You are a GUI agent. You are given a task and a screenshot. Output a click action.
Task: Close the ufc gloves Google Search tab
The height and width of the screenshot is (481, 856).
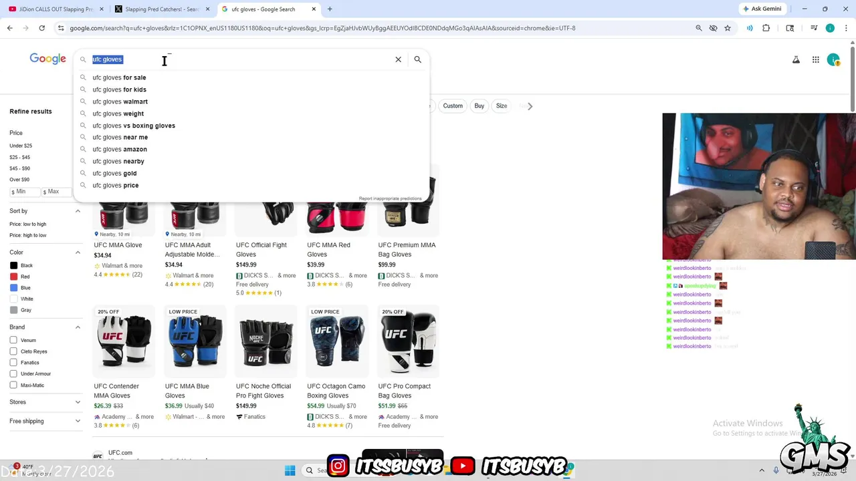tap(312, 9)
